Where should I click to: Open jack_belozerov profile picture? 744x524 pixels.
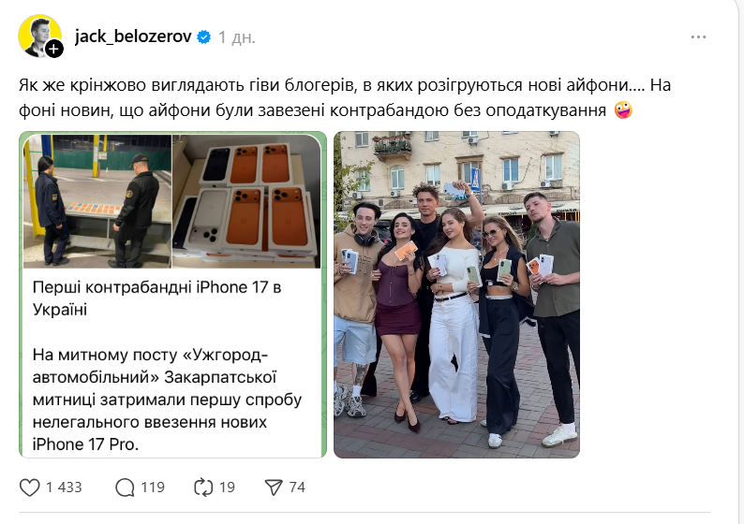point(40,36)
